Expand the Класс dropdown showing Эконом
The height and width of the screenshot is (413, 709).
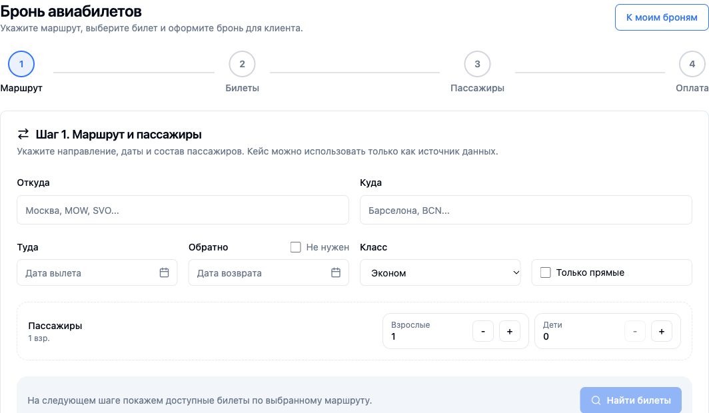(x=440, y=272)
